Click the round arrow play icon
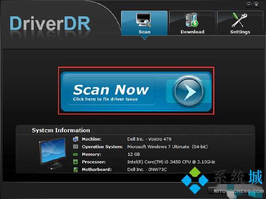 pyautogui.click(x=189, y=92)
